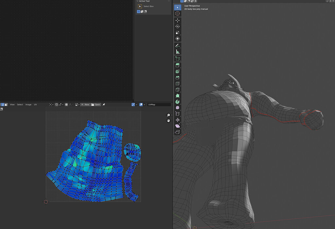Activate the Annotate tool
Image resolution: width=335 pixels, height=229 pixels.
click(x=178, y=46)
